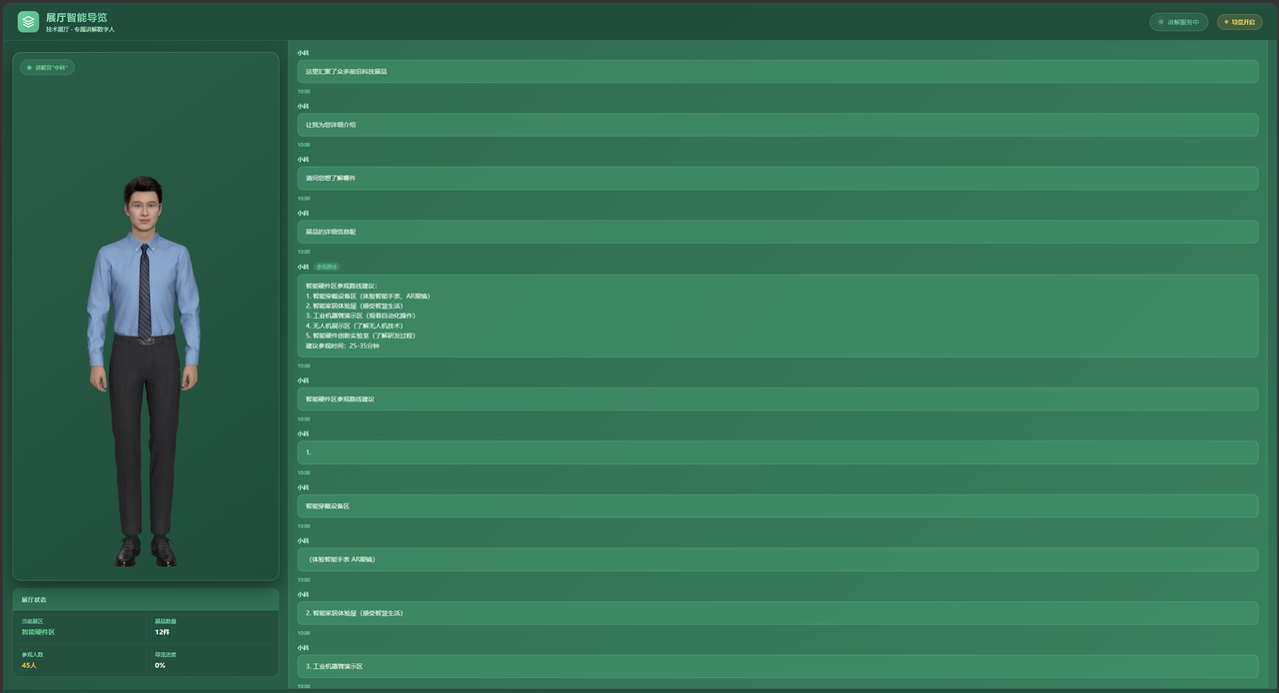Click the message 请问您想了解哪件
1279x693 pixels.
(x=777, y=179)
